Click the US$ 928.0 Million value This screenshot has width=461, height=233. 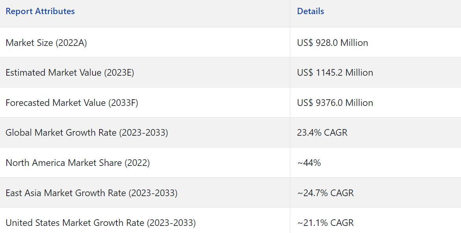click(332, 43)
